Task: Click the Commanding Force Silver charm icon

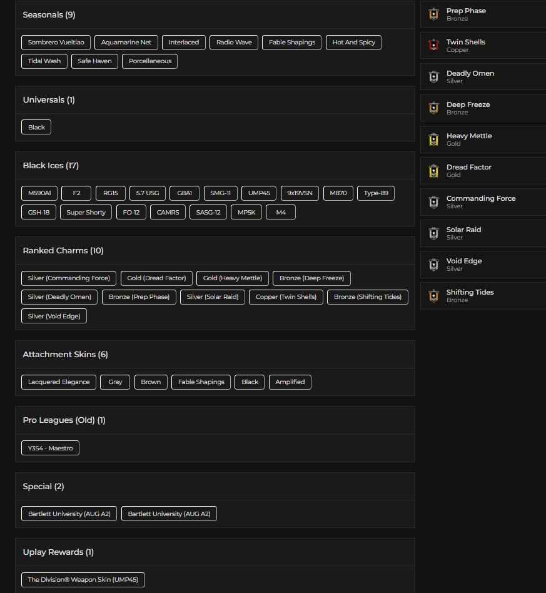Action: (x=433, y=201)
